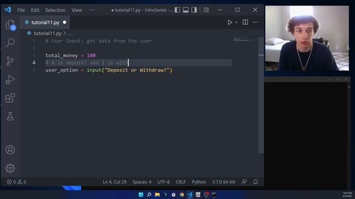Change language mode via Python
355x199 pixels.
[199, 182]
